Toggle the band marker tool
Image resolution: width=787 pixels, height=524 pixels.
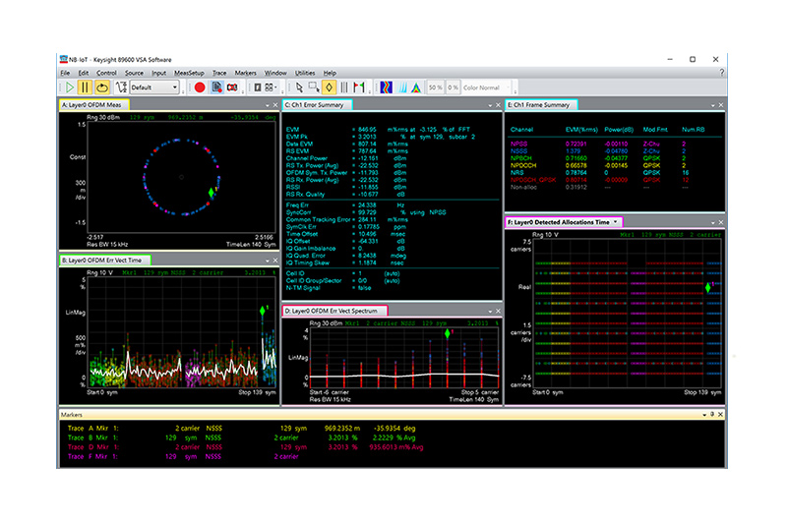pyautogui.click(x=344, y=87)
